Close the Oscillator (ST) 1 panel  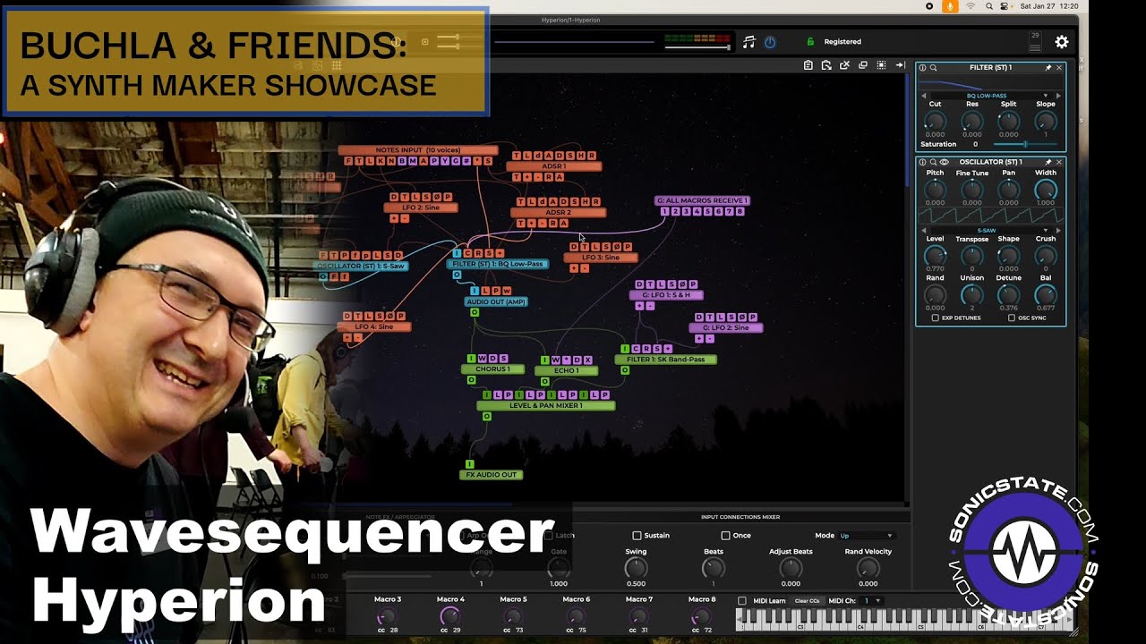pos(1059,163)
